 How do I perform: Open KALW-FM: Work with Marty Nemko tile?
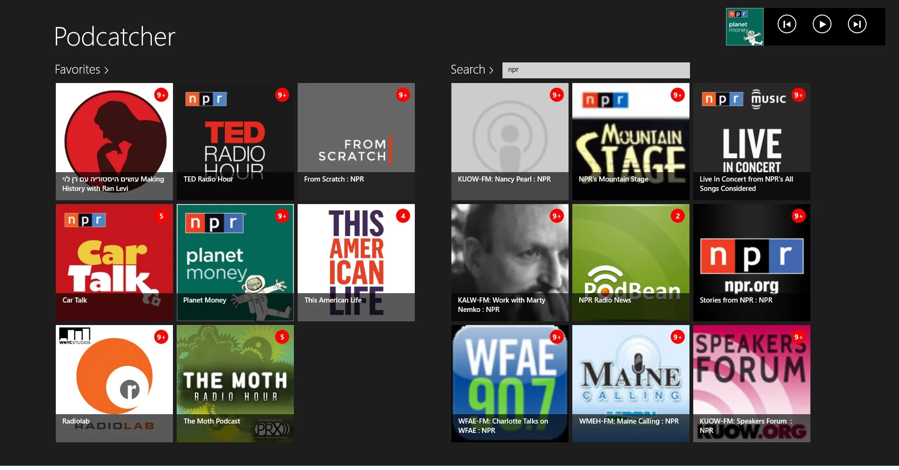[x=510, y=263]
